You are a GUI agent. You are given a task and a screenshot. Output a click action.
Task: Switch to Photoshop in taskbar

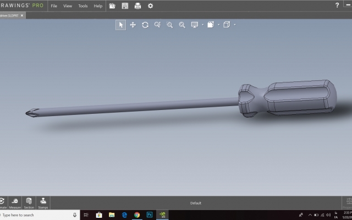[x=150, y=215]
